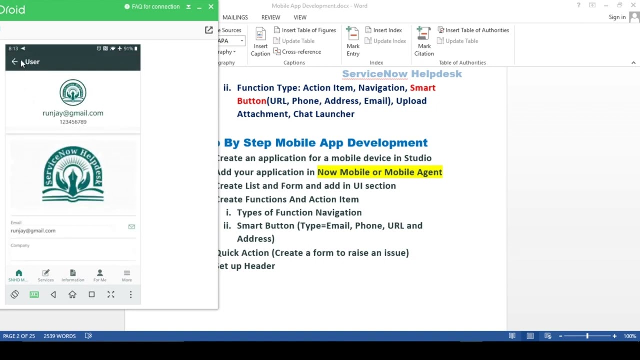Screen dimensions: 640x360
Task: Open the MAILINGS ribbon tab
Action: click(x=235, y=17)
